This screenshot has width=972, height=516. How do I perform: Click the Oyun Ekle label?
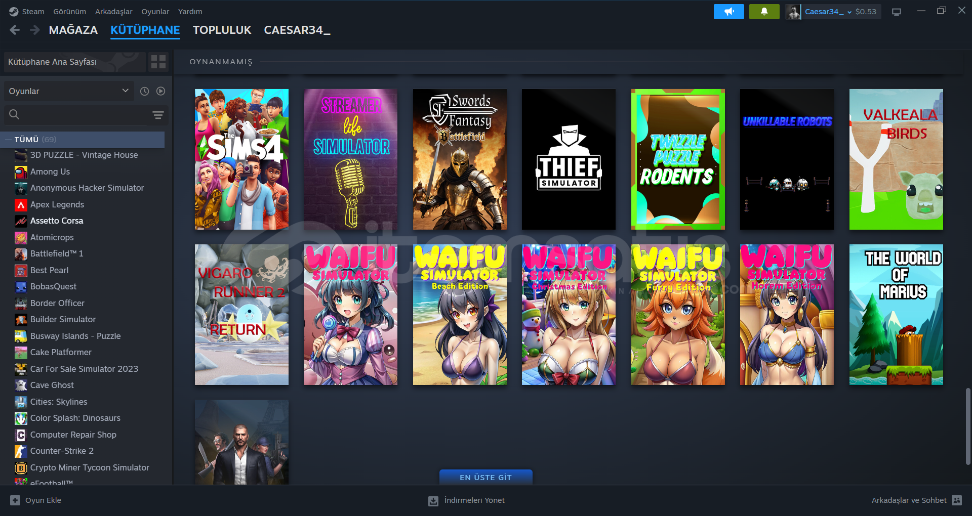coord(43,500)
